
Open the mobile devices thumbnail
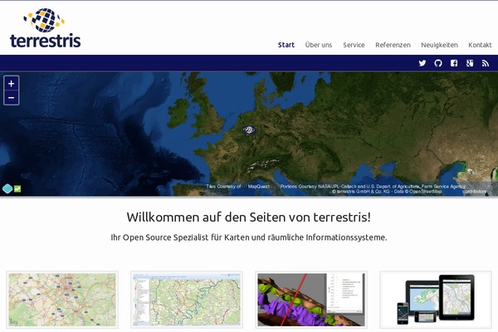[436, 300]
